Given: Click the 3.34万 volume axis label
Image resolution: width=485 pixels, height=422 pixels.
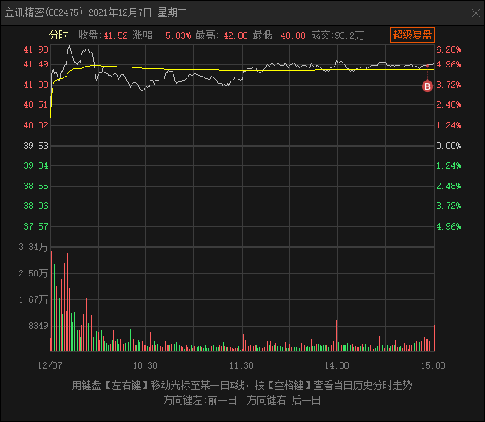Looking at the screenshot, I should [33, 247].
